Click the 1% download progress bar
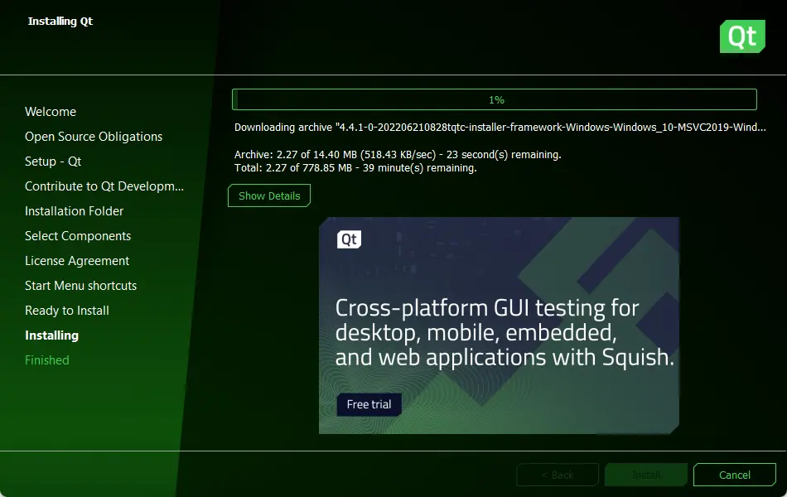Image resolution: width=787 pixels, height=497 pixels. pos(495,99)
